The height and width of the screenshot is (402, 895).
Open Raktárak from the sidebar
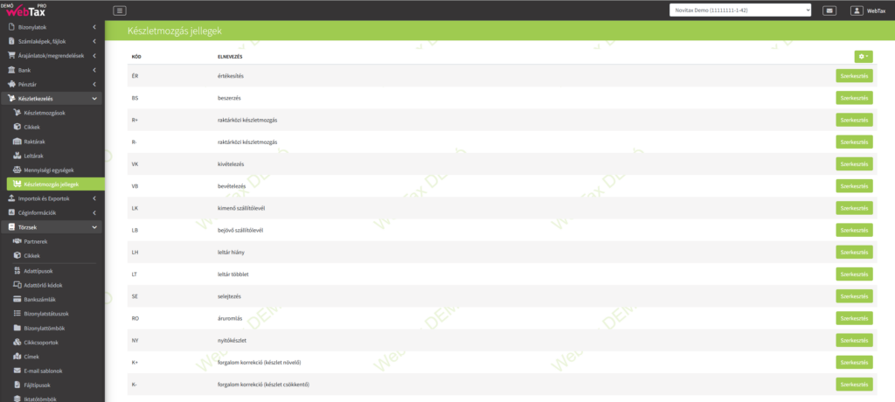(34, 142)
